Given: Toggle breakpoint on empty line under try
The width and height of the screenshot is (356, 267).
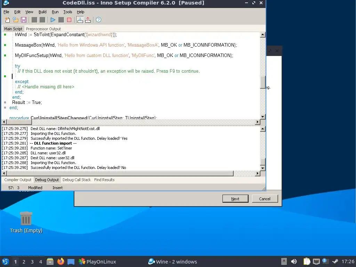Looking at the screenshot, I should [x=5, y=76].
